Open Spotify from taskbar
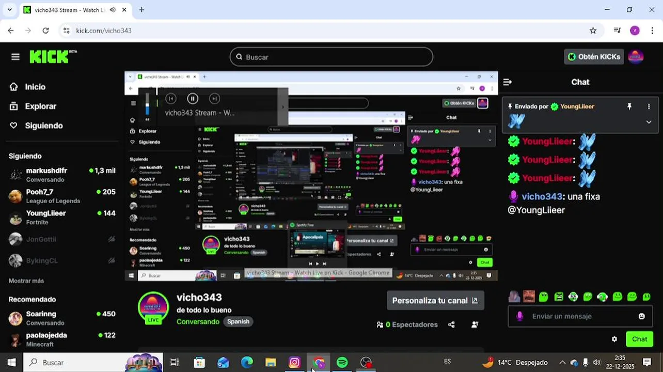Screen dimensions: 663x372 click(x=342, y=362)
